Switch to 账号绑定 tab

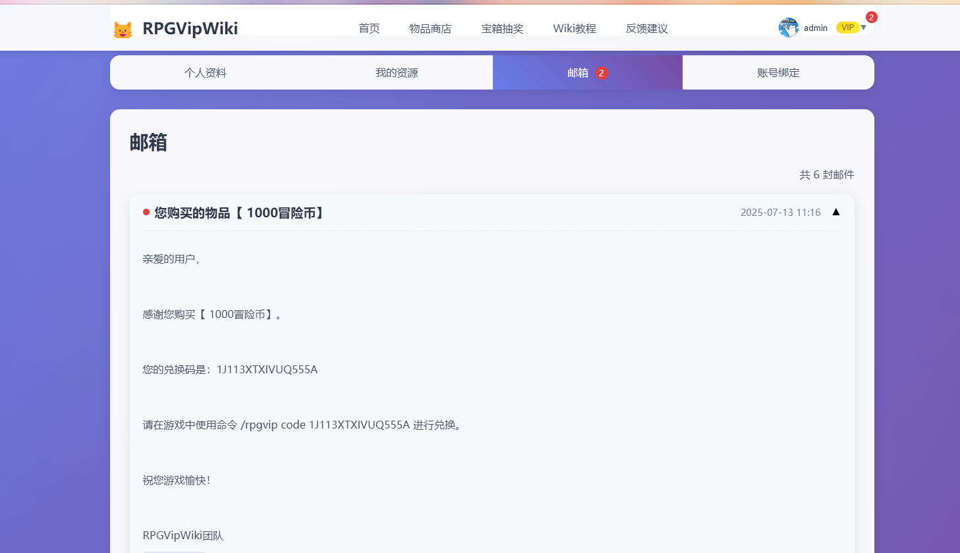[778, 72]
